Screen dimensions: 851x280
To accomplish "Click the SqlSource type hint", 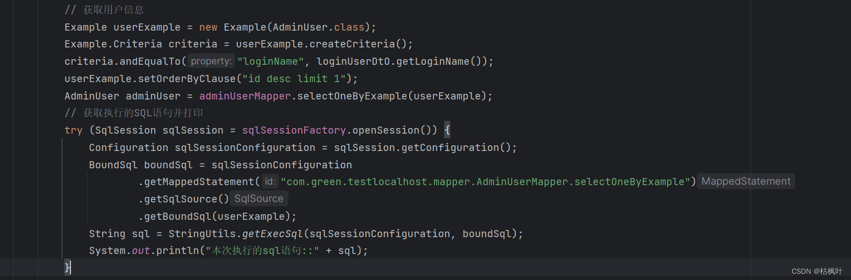I will (x=259, y=198).
